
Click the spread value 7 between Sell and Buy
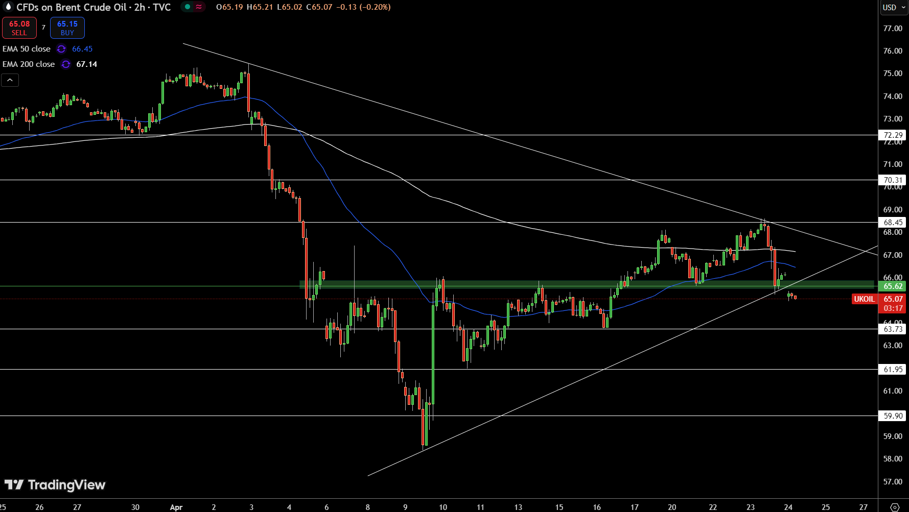pos(43,28)
